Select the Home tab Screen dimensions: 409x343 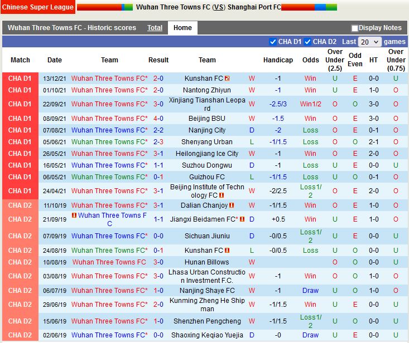click(182, 28)
